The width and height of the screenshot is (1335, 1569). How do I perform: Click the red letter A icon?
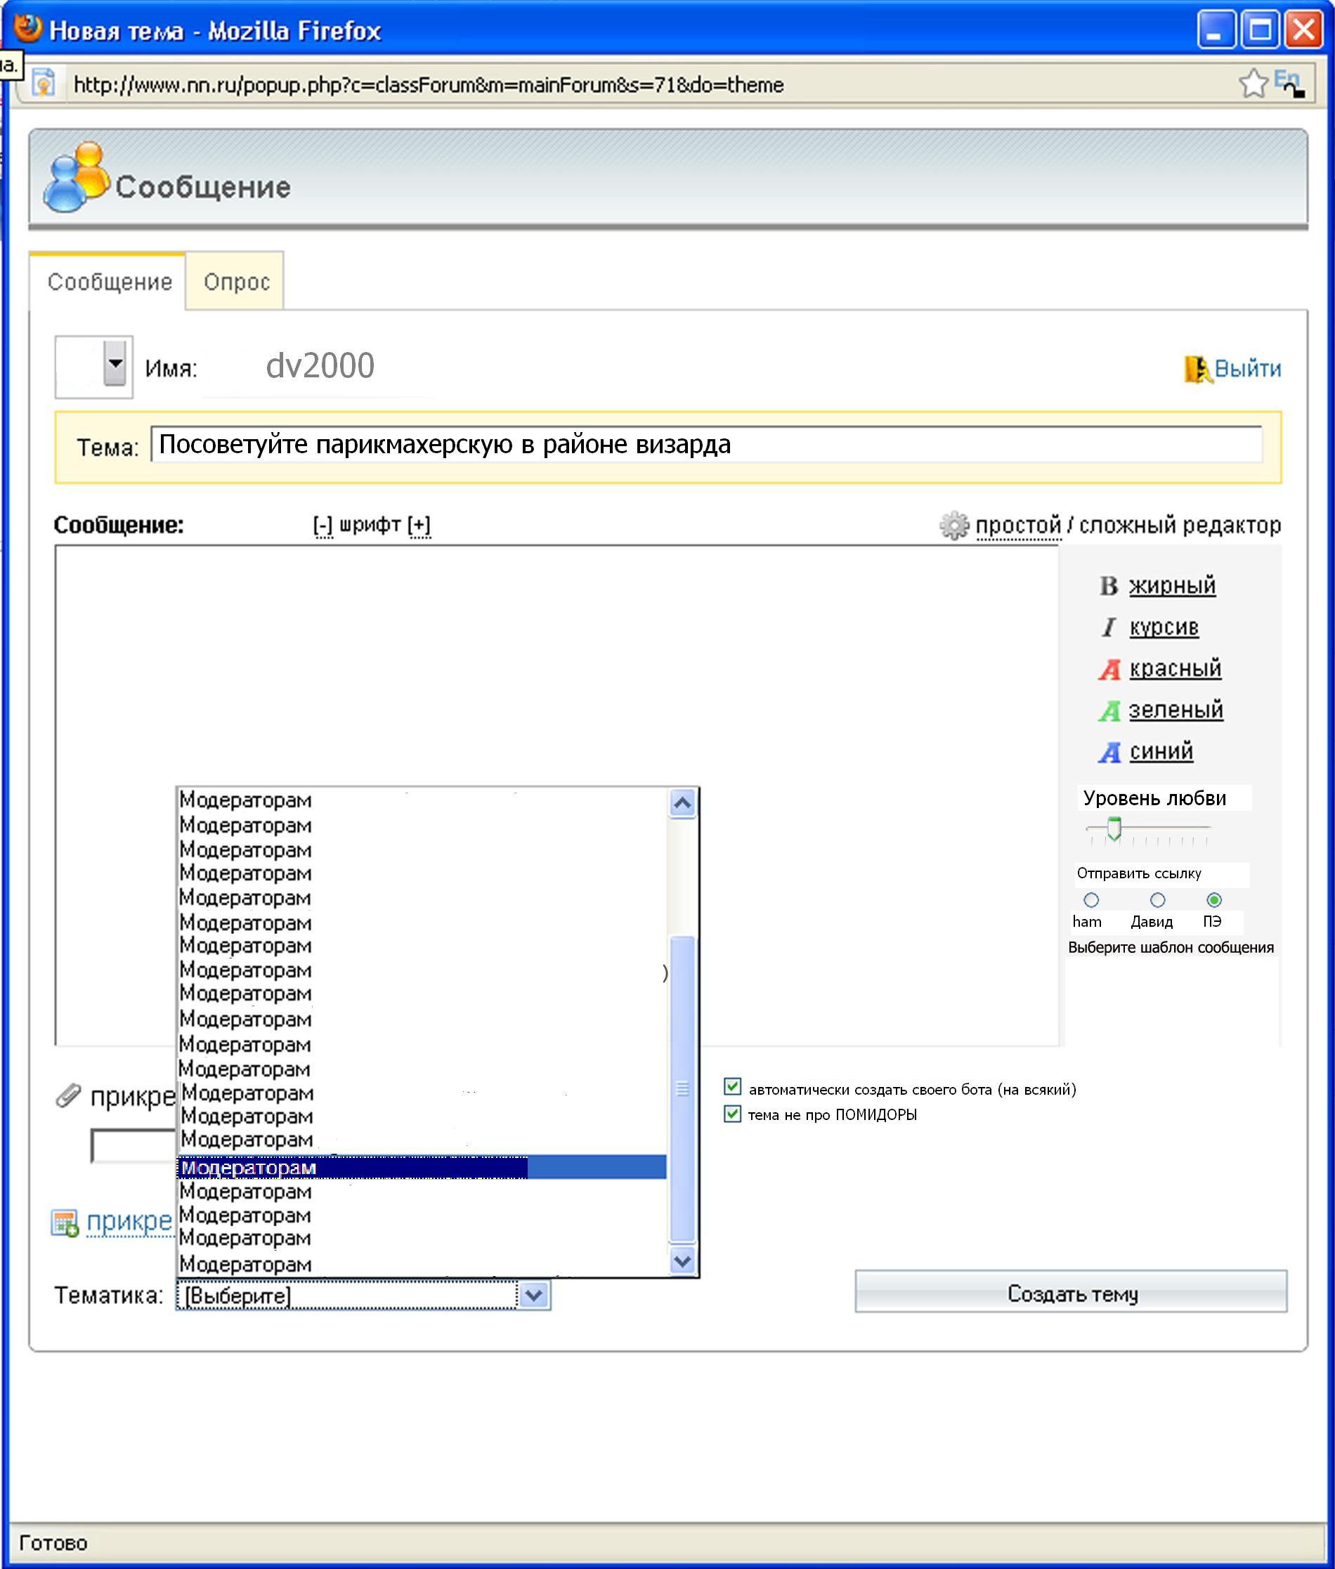[x=1109, y=669]
